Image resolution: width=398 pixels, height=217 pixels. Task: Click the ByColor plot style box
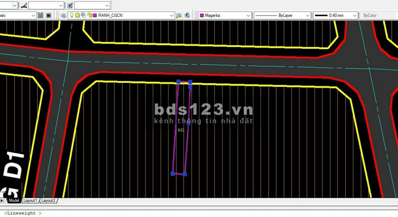(378, 15)
